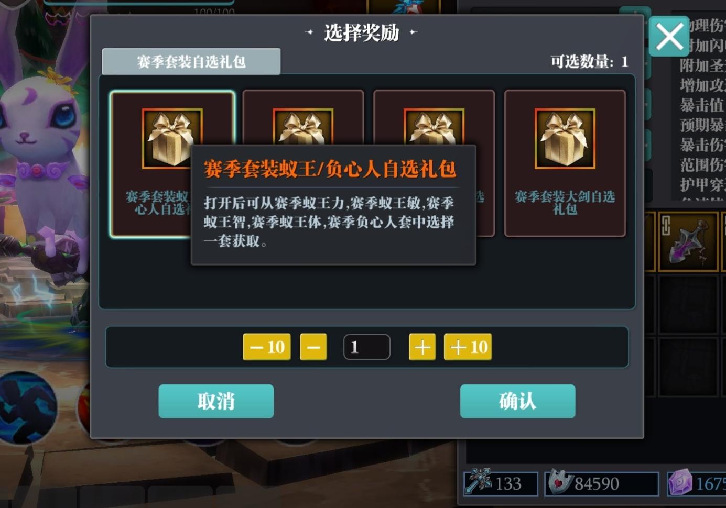The width and height of the screenshot is (726, 508).
Task: Decrease quantity by 10
Action: click(267, 347)
